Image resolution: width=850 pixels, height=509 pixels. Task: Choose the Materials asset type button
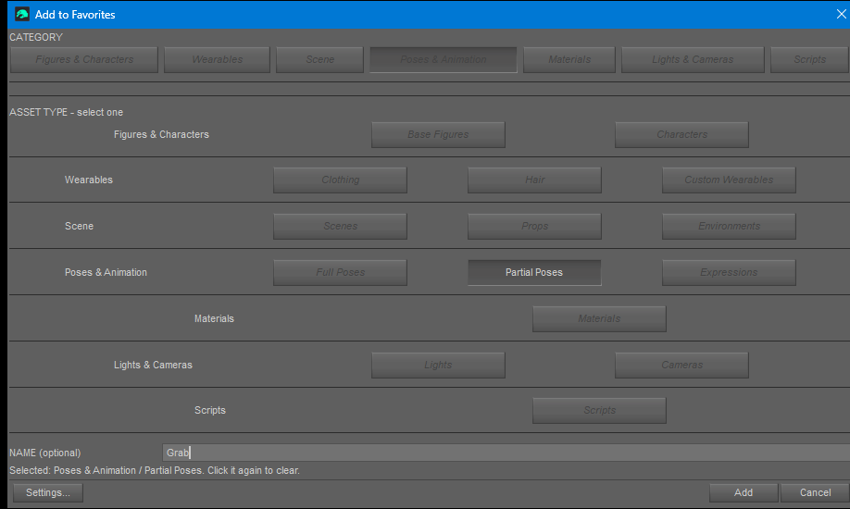599,318
